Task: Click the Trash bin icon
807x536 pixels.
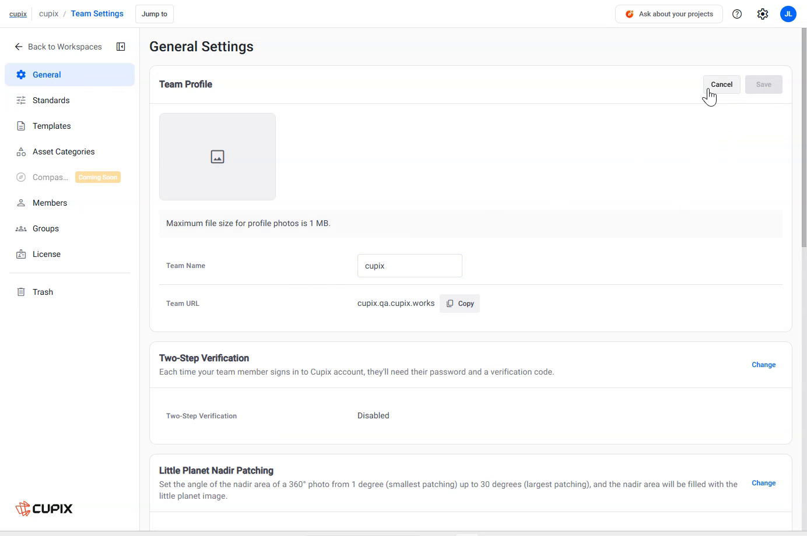Action: click(21, 292)
